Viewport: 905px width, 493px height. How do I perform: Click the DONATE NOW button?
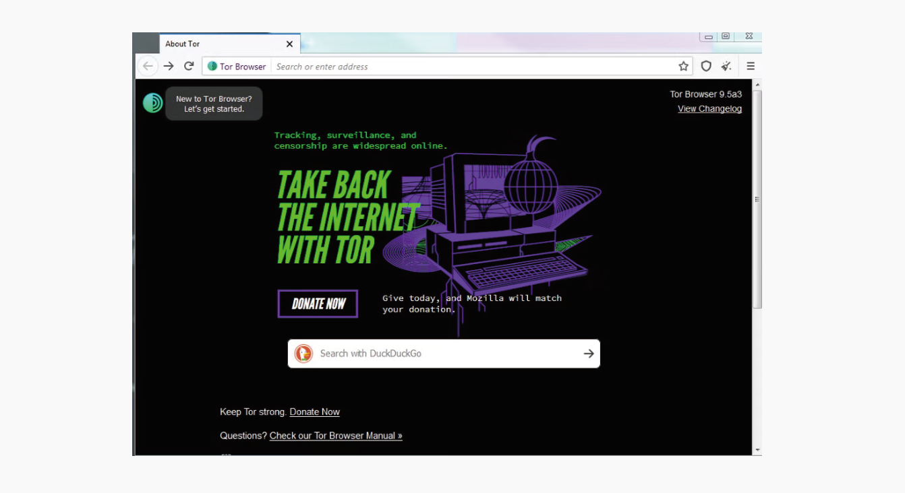(318, 304)
